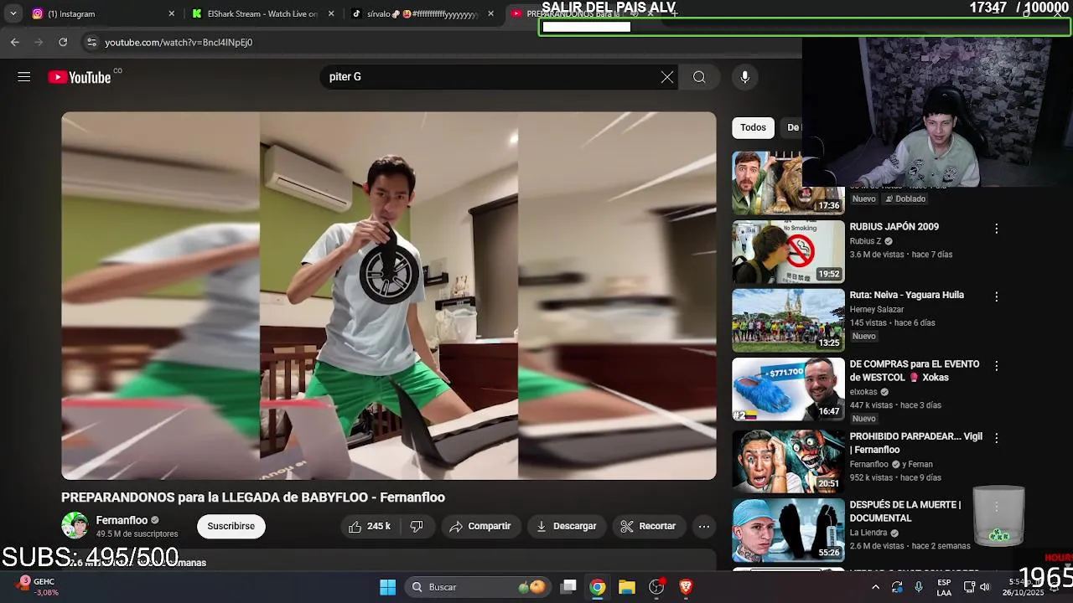This screenshot has height=603, width=1073.
Task: Open the ESP LAA language switcher
Action: (944, 587)
